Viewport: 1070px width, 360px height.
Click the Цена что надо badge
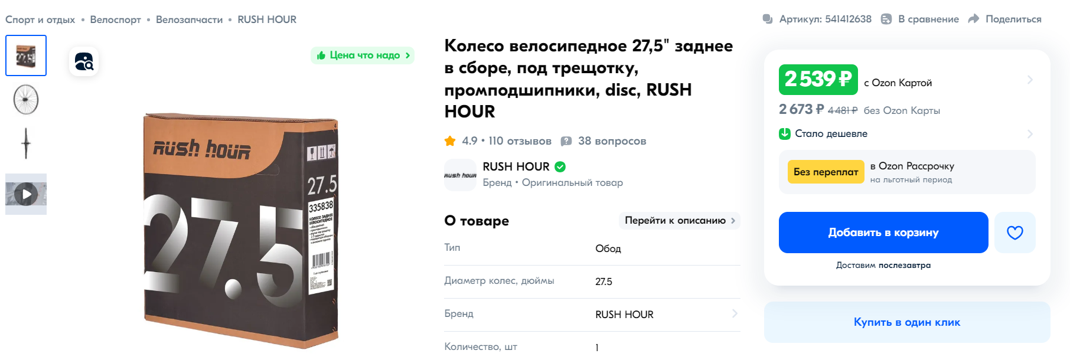363,55
